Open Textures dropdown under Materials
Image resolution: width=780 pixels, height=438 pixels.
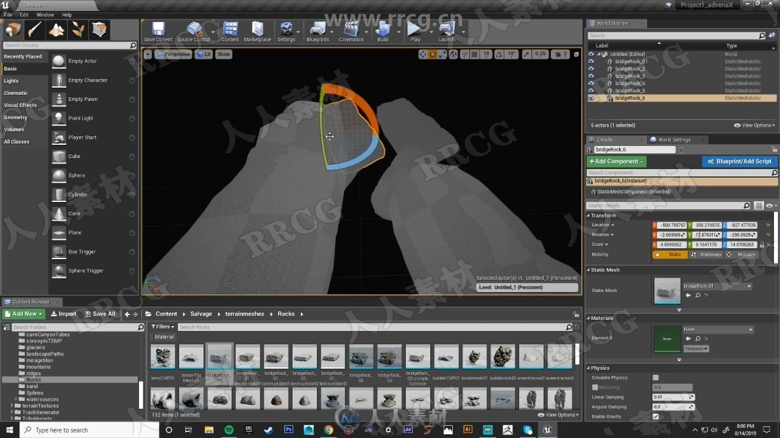[696, 349]
